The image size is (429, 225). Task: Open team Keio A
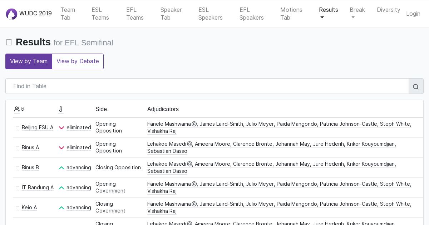29,207
